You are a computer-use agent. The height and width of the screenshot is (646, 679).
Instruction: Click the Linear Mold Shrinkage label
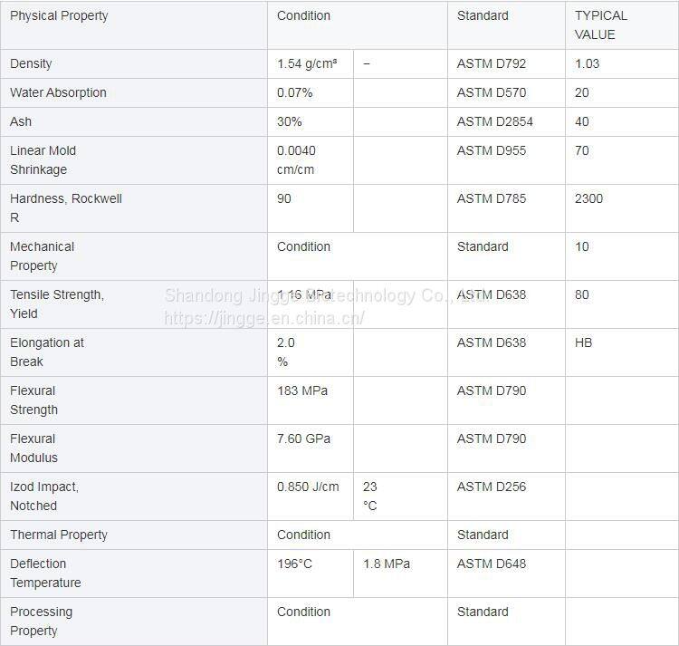tap(43, 160)
